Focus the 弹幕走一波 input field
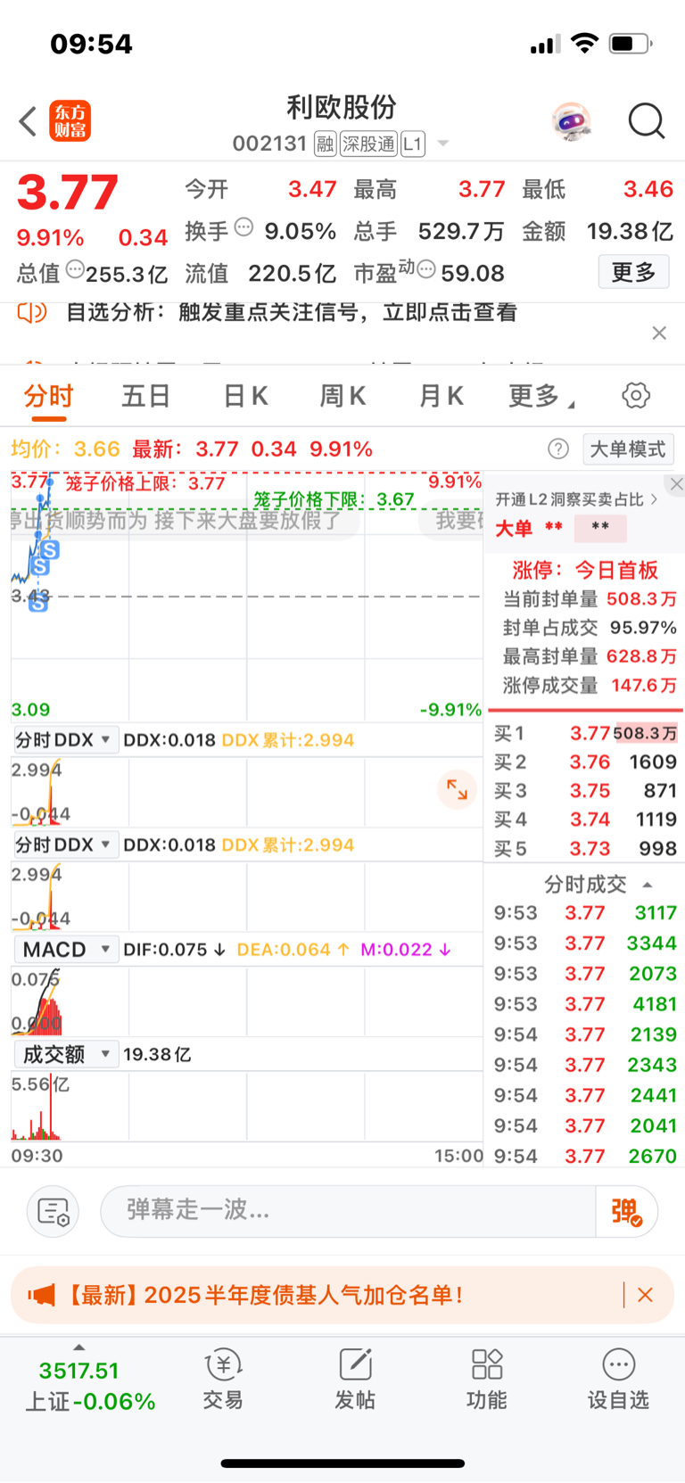Viewport: 685px width, 1483px height. (x=348, y=1211)
